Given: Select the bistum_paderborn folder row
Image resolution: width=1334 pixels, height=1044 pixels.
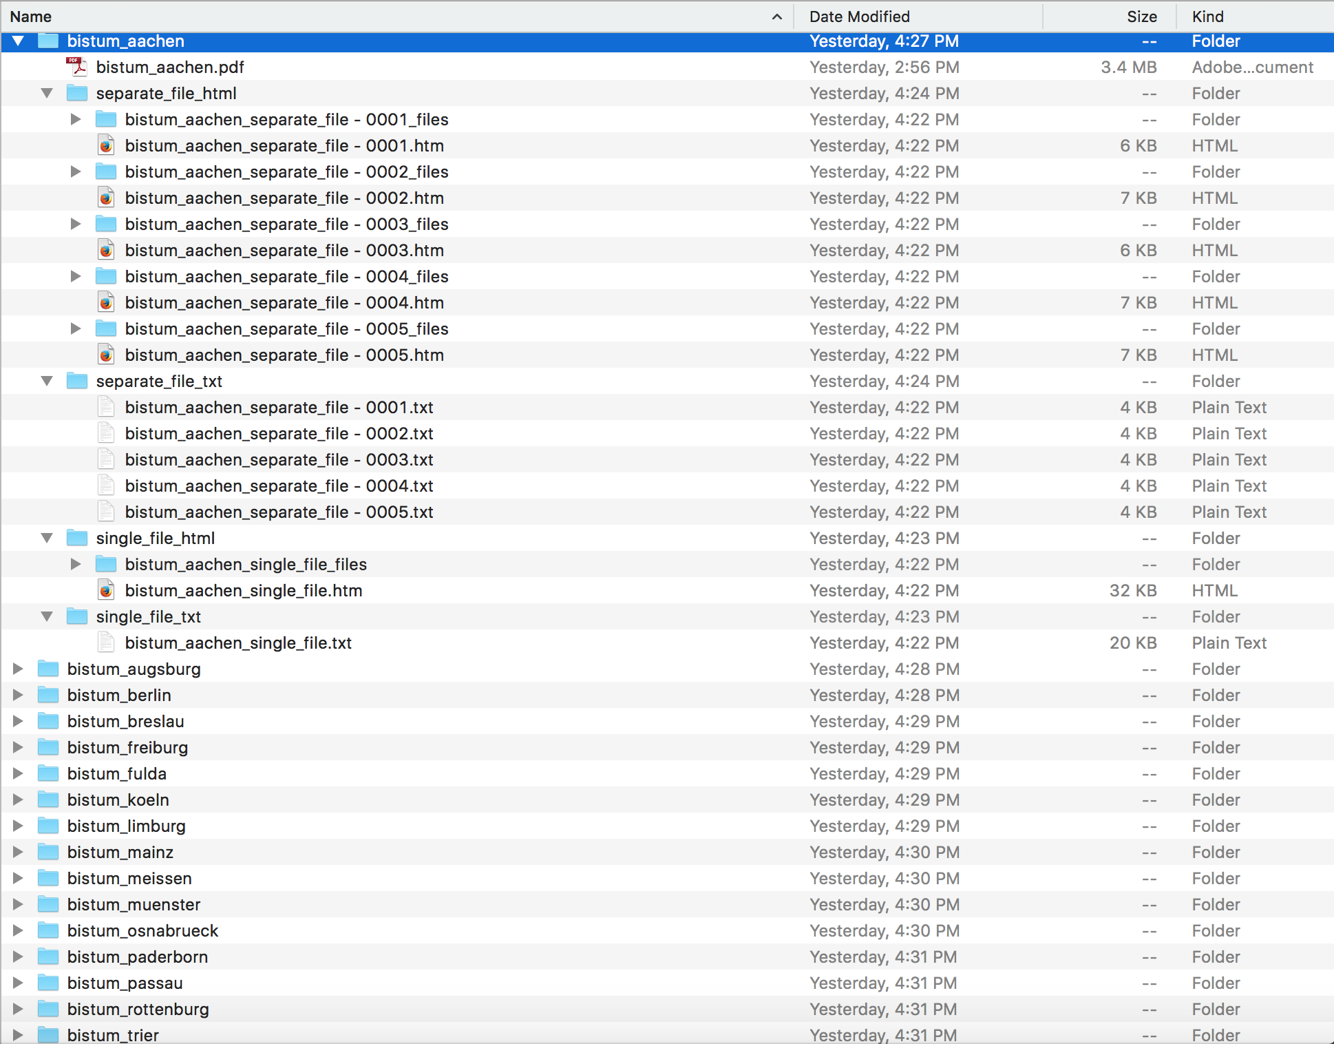Looking at the screenshot, I should pyautogui.click(x=138, y=957).
